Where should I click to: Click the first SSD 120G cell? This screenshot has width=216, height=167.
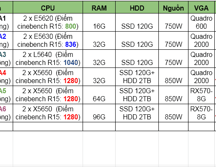[x=137, y=22]
